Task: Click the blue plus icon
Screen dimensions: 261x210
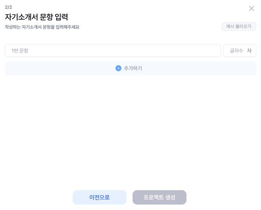Action: coord(118,68)
